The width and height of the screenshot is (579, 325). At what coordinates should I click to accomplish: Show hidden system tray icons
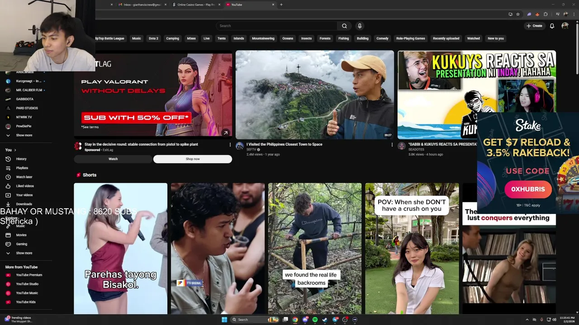(x=527, y=320)
